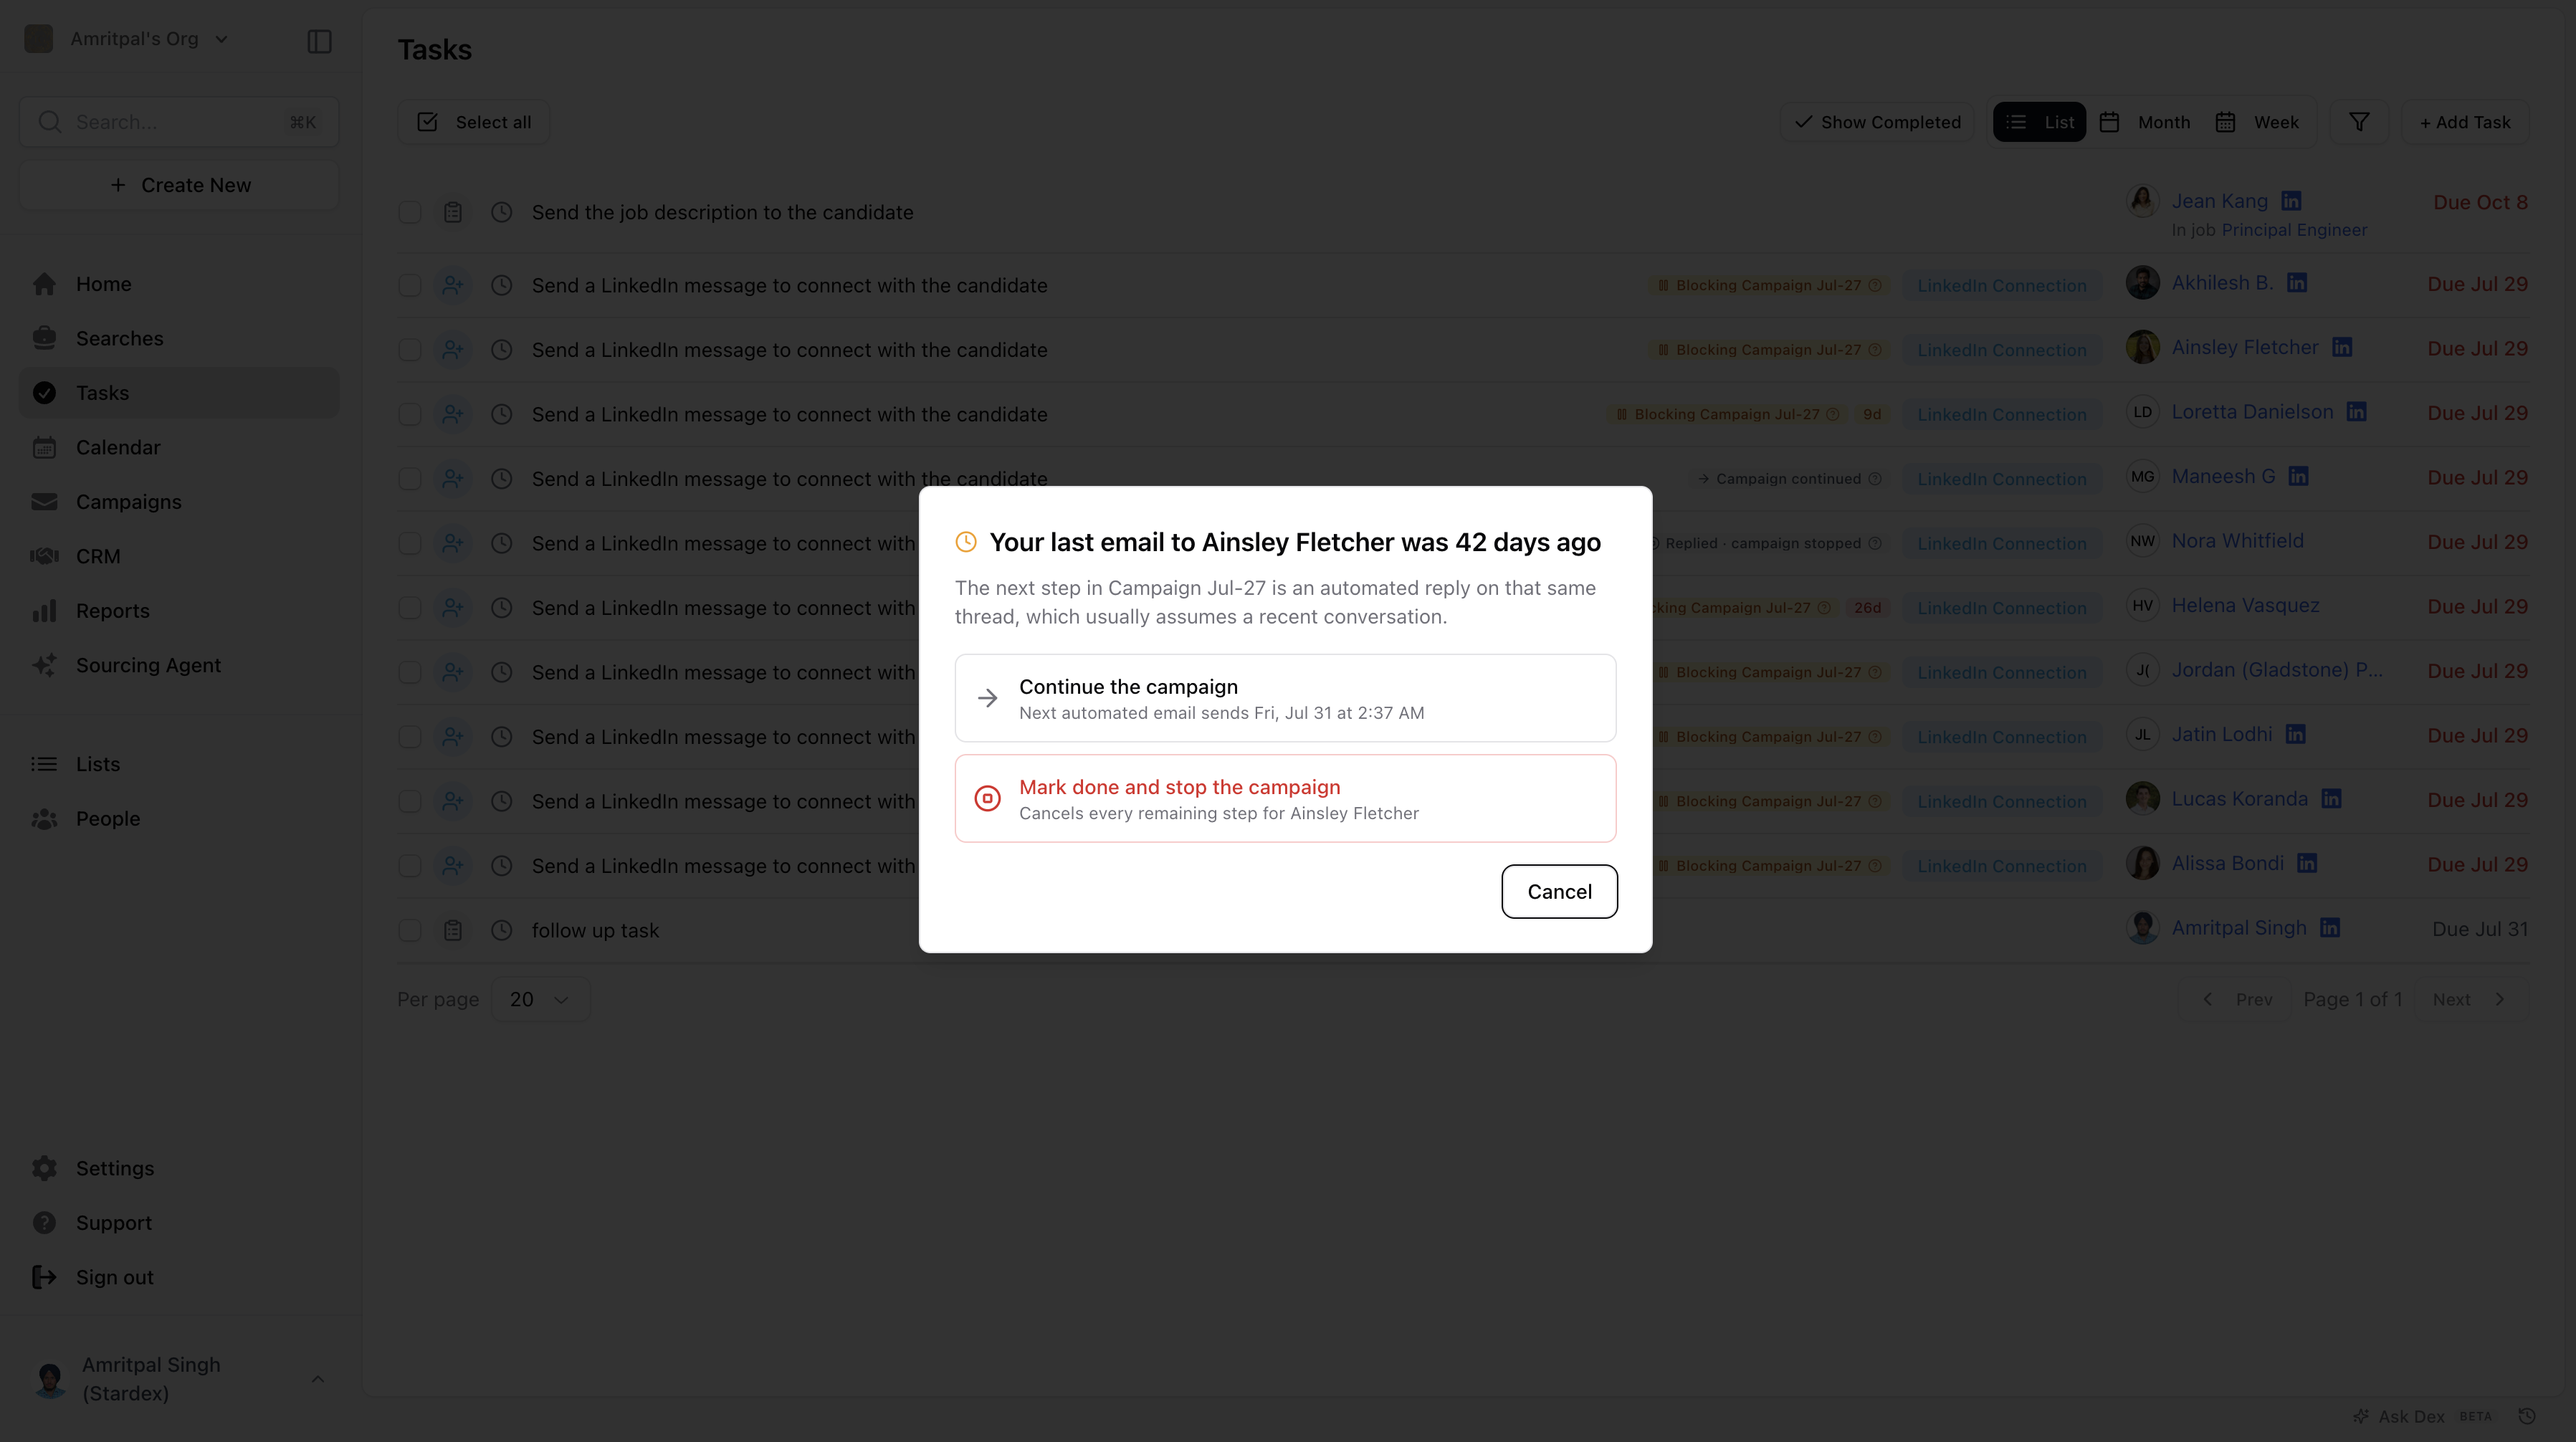The width and height of the screenshot is (2576, 1442).
Task: Click the arrow icon in Continue the campaign
Action: click(x=987, y=698)
